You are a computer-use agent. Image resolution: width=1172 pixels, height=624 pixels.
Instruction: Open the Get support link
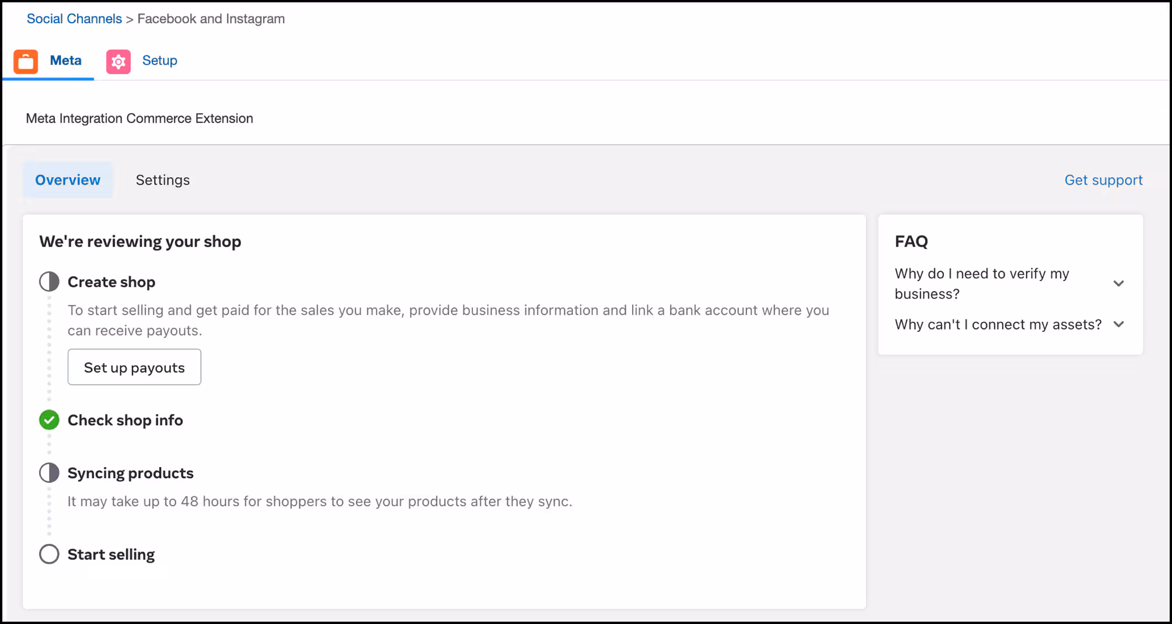point(1103,180)
